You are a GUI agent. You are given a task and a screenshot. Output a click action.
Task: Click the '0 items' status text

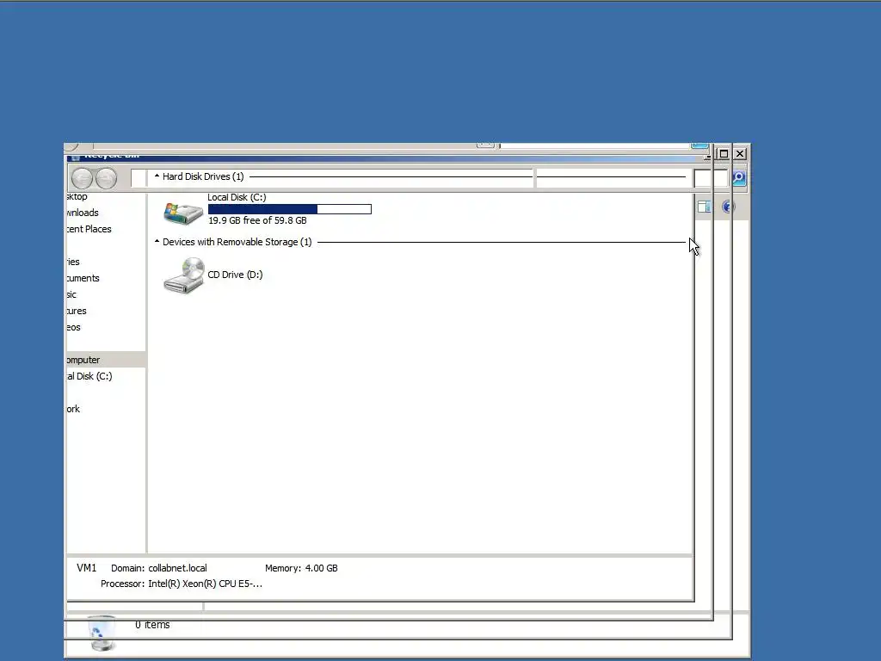(152, 625)
